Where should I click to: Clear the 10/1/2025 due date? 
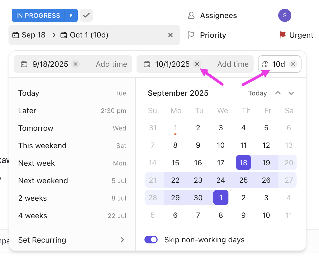tap(197, 64)
